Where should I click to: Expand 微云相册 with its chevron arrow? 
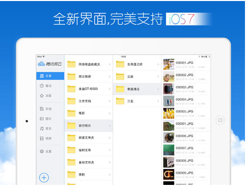pos(109,77)
